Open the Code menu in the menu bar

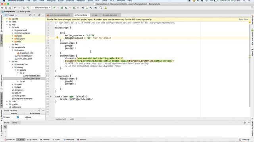pos(61,1)
